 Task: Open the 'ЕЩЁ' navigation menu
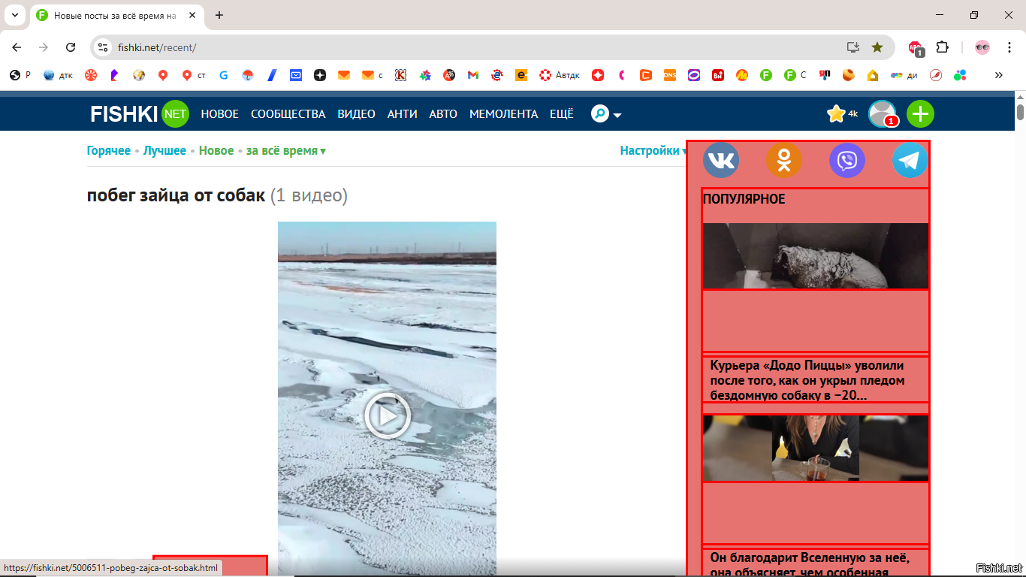[561, 114]
